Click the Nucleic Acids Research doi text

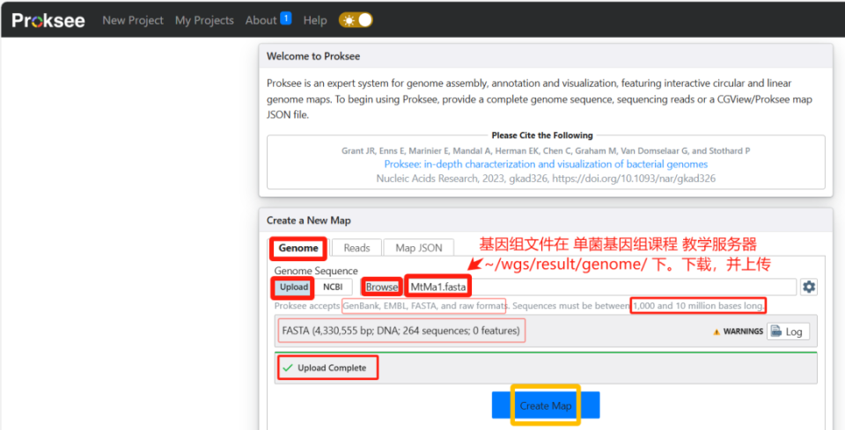coord(546,179)
